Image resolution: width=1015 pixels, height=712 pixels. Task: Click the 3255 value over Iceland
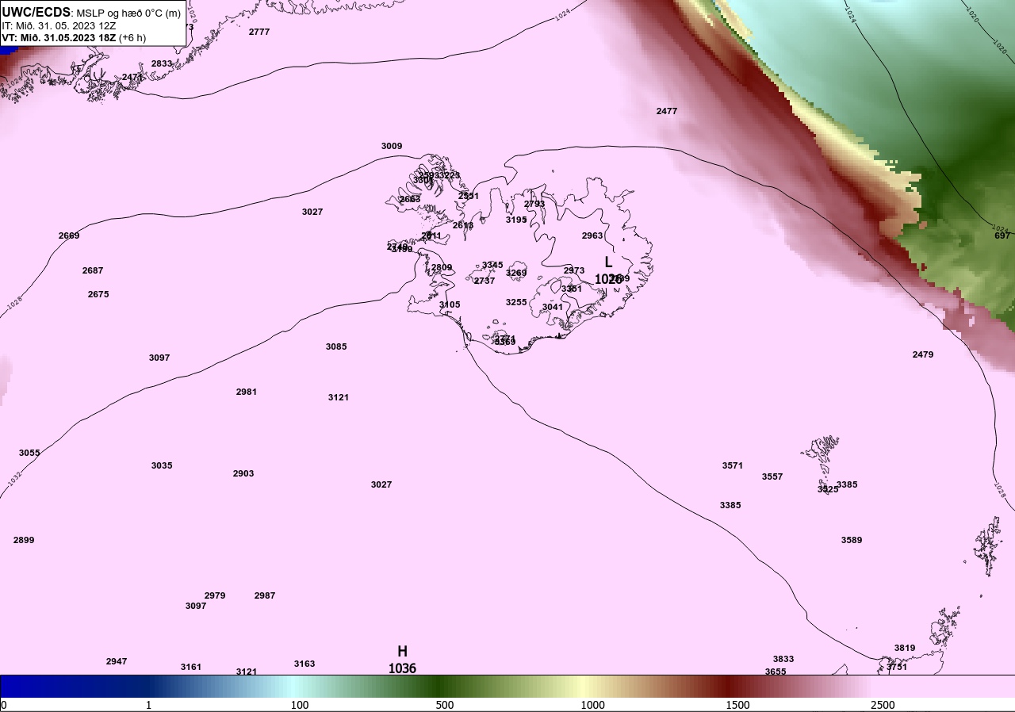(x=516, y=302)
